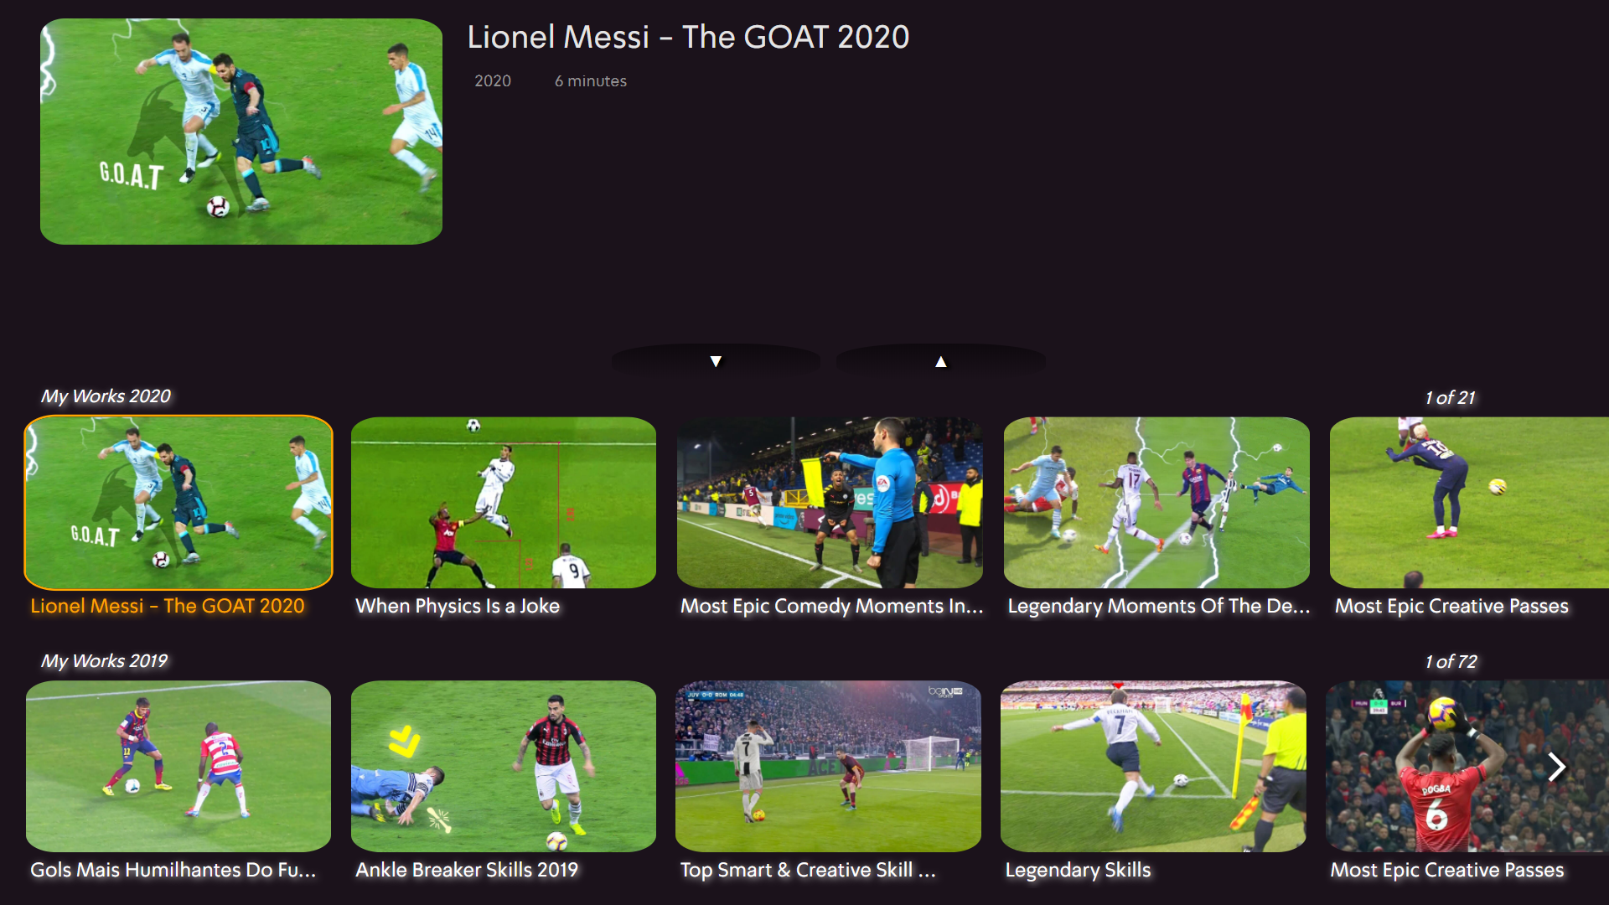Click the Ankle Breaker Skills 2019 title

coord(467,870)
